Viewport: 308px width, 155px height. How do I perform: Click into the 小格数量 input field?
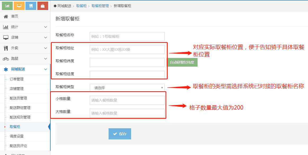tap(127, 100)
